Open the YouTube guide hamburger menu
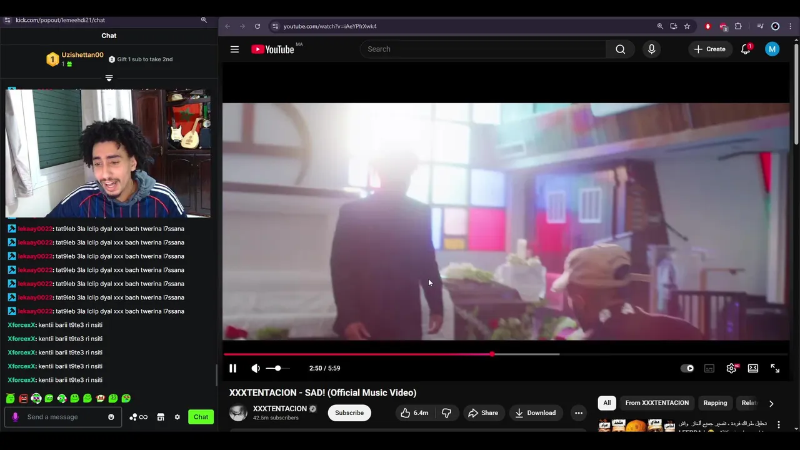This screenshot has width=800, height=450. coord(234,49)
